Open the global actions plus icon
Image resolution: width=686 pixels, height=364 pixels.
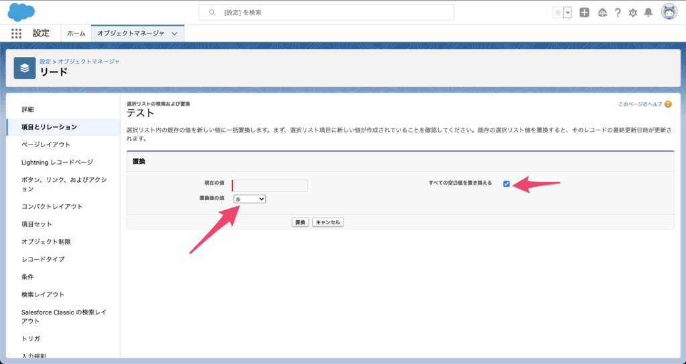pyautogui.click(x=584, y=13)
